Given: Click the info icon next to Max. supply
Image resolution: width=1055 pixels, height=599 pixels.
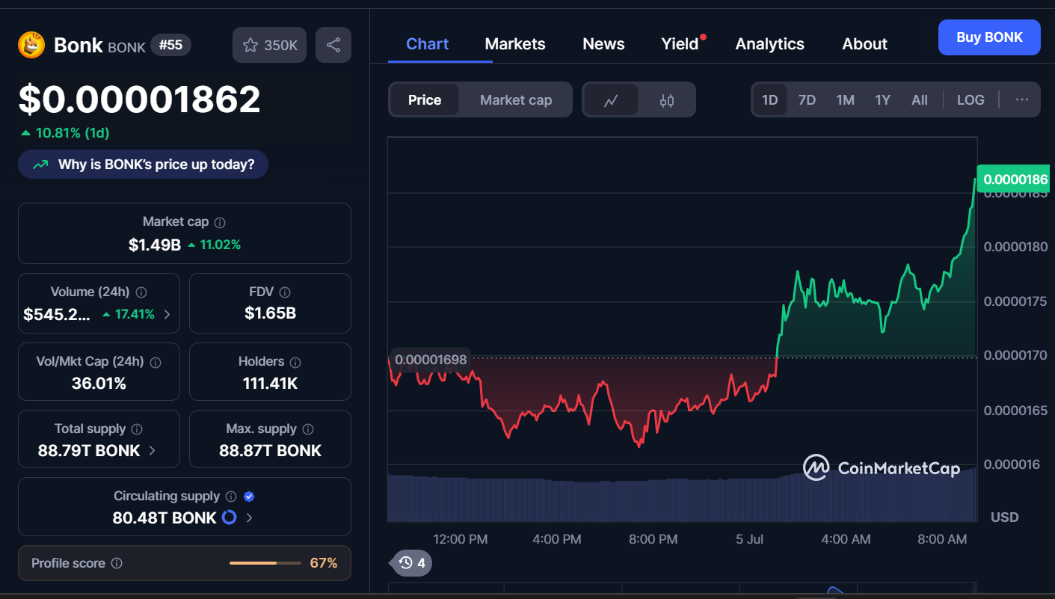Looking at the screenshot, I should pos(308,429).
